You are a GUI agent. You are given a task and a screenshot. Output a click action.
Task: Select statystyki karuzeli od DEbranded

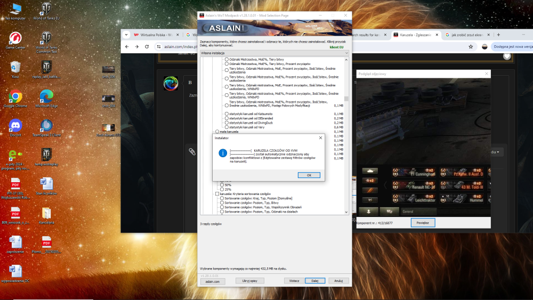(227, 118)
